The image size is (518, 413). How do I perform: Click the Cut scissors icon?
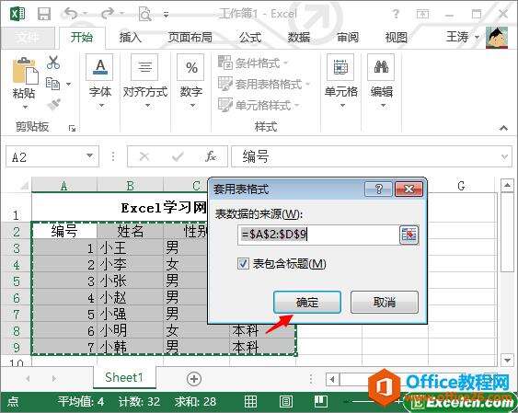[x=53, y=63]
